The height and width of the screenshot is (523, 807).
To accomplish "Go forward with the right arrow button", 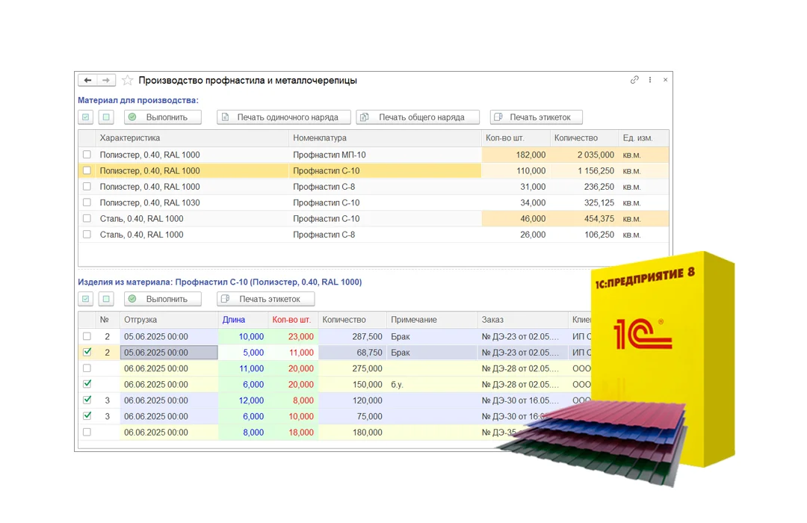I will click(106, 80).
